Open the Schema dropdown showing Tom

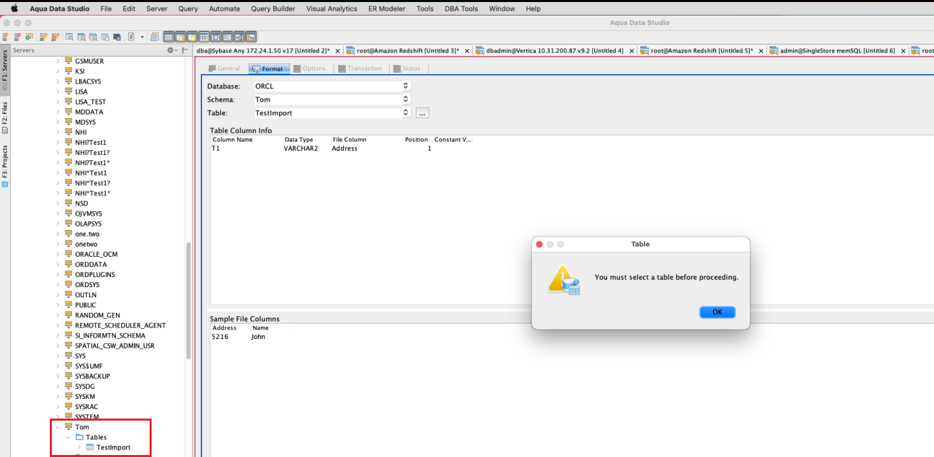[x=405, y=100]
